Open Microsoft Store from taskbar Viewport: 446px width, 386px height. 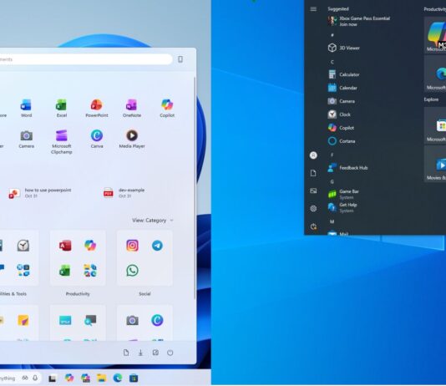point(134,378)
